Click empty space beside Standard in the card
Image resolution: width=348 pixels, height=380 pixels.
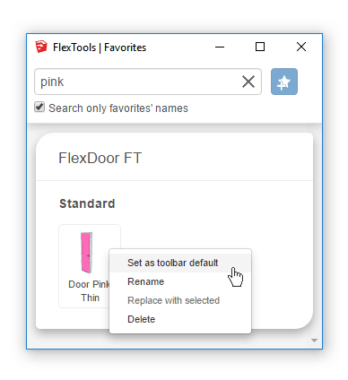(209, 203)
